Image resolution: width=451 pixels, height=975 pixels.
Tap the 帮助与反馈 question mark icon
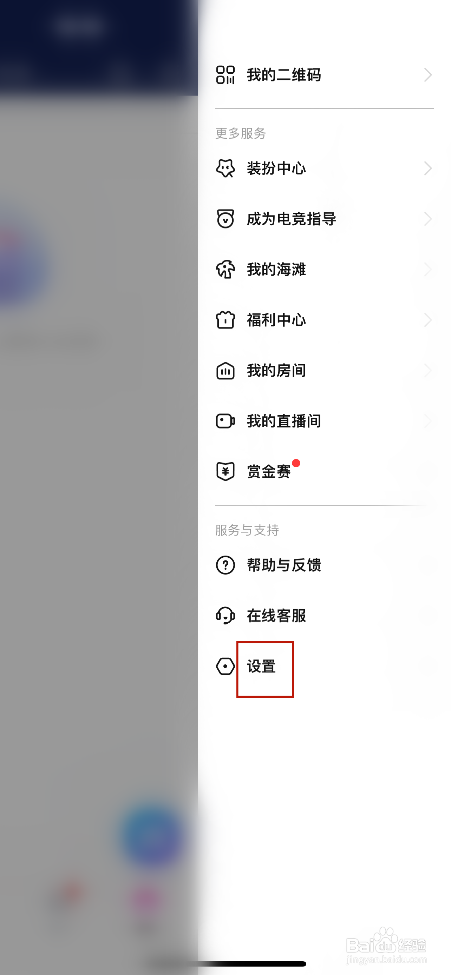[x=225, y=565]
